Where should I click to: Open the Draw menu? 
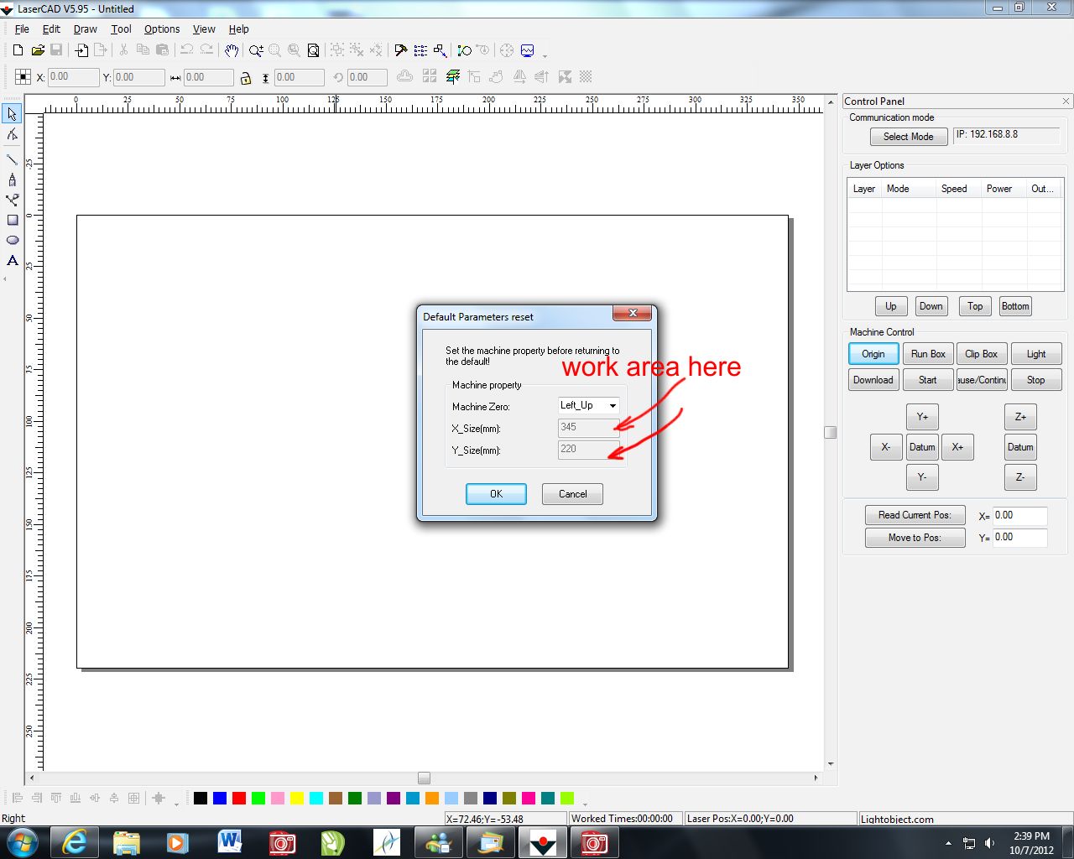coord(85,29)
